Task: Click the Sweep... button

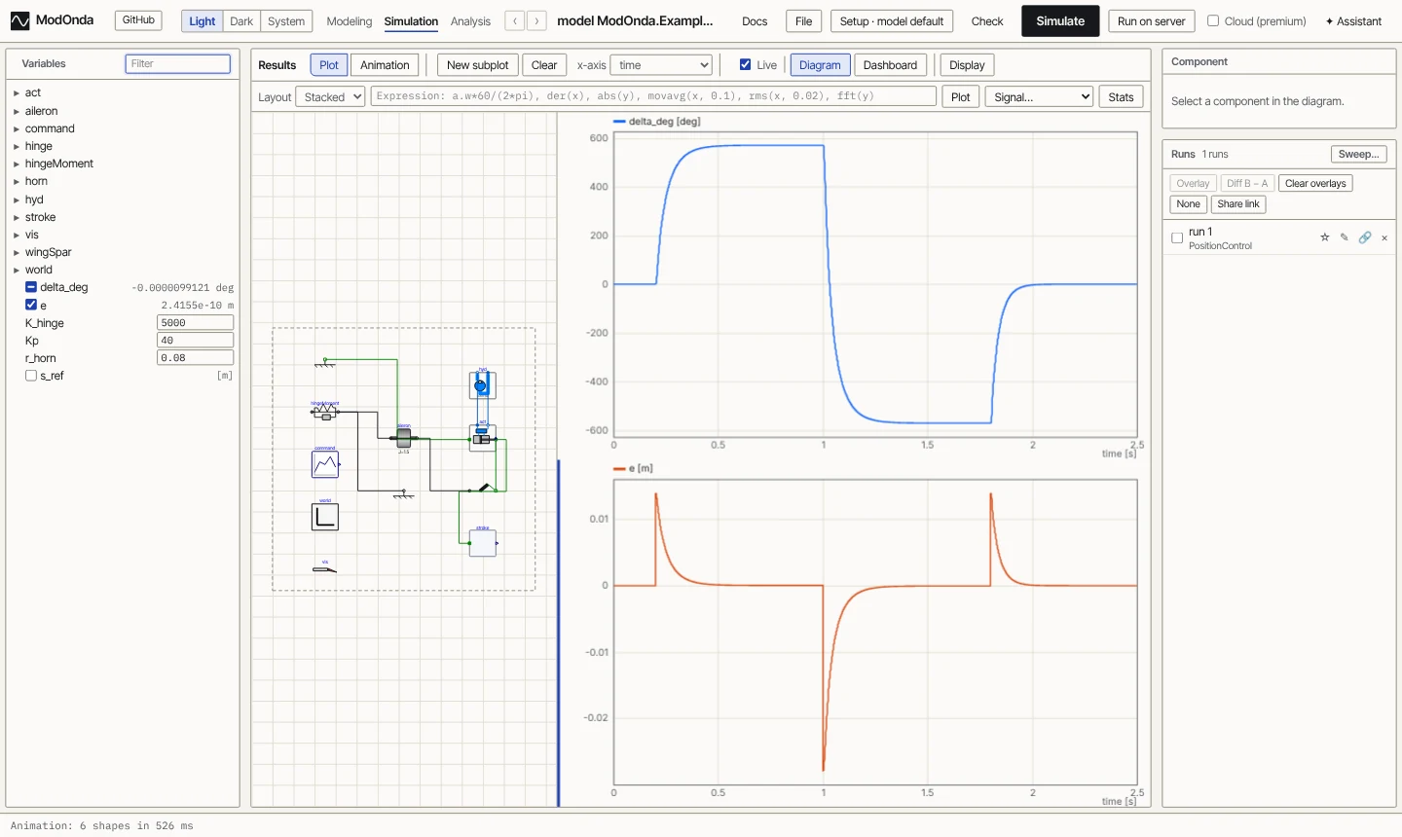Action: [x=1358, y=154]
